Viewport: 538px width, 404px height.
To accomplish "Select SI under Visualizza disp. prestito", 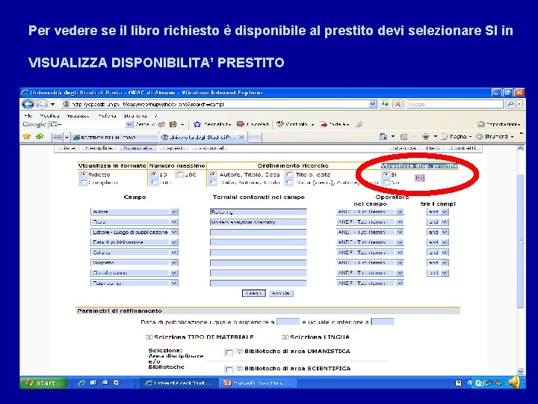I will [386, 174].
